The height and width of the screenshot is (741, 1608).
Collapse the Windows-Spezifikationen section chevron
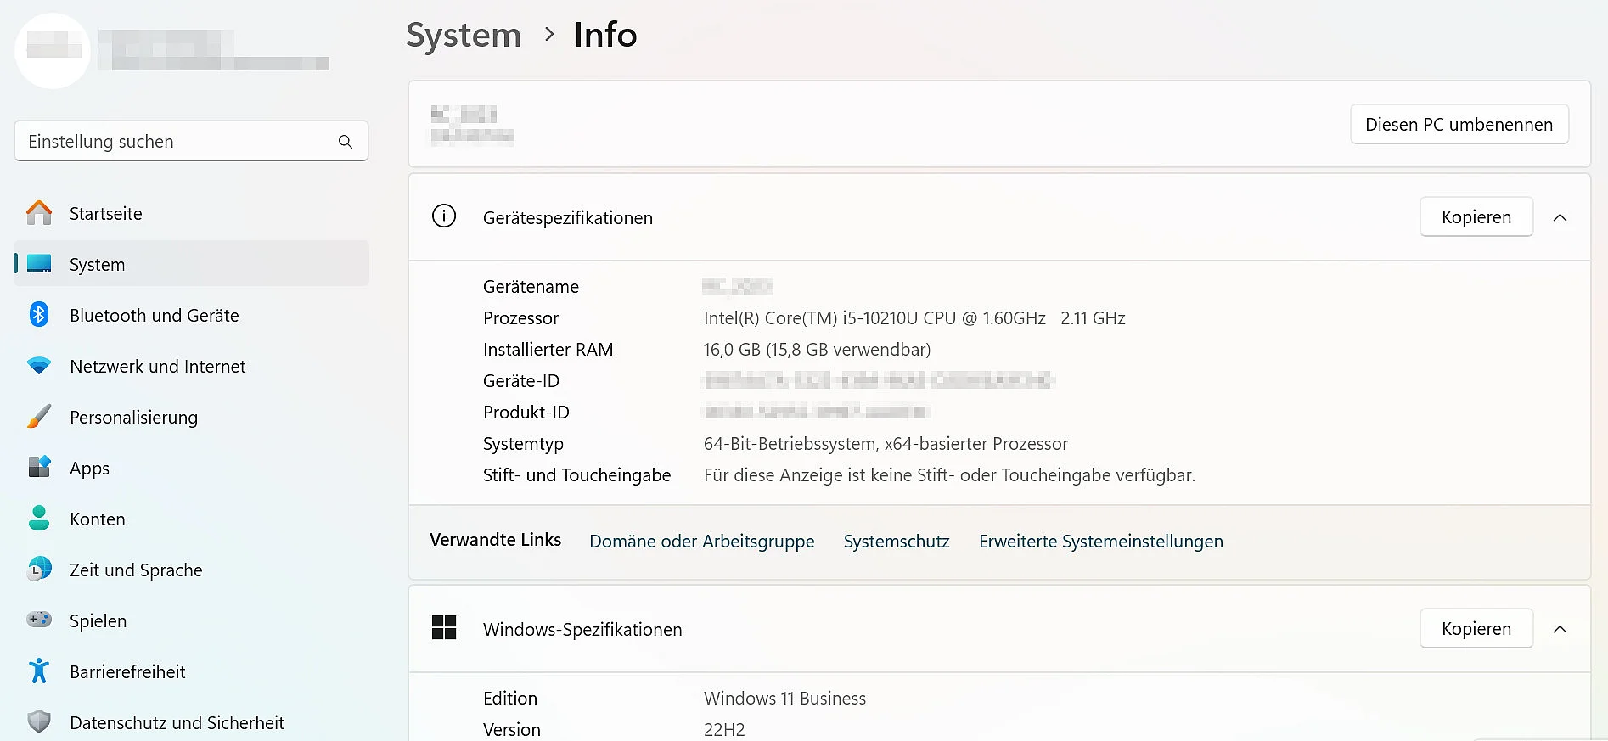tap(1560, 629)
